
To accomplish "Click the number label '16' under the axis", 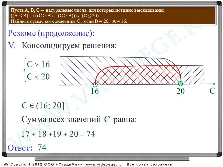I will (x=95, y=91).
